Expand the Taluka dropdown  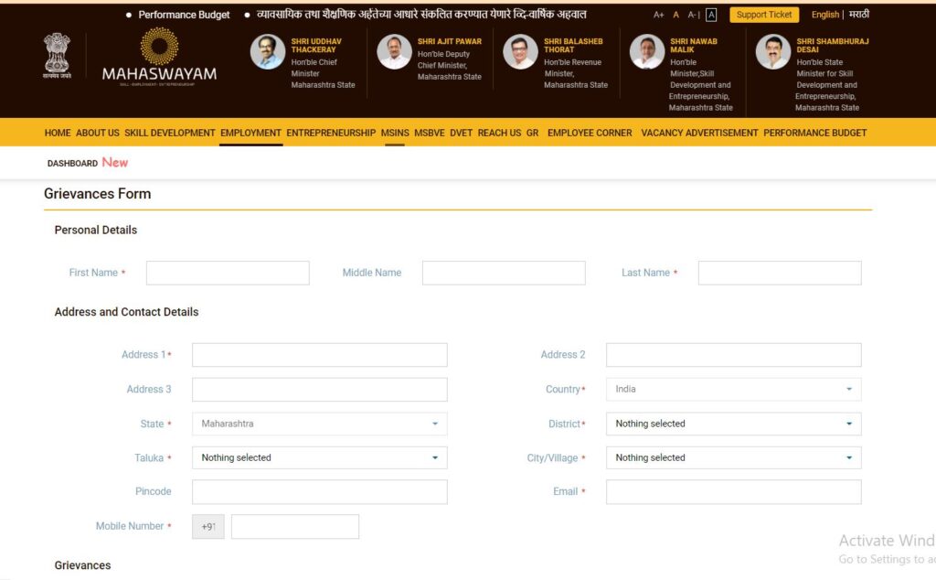tap(319, 457)
